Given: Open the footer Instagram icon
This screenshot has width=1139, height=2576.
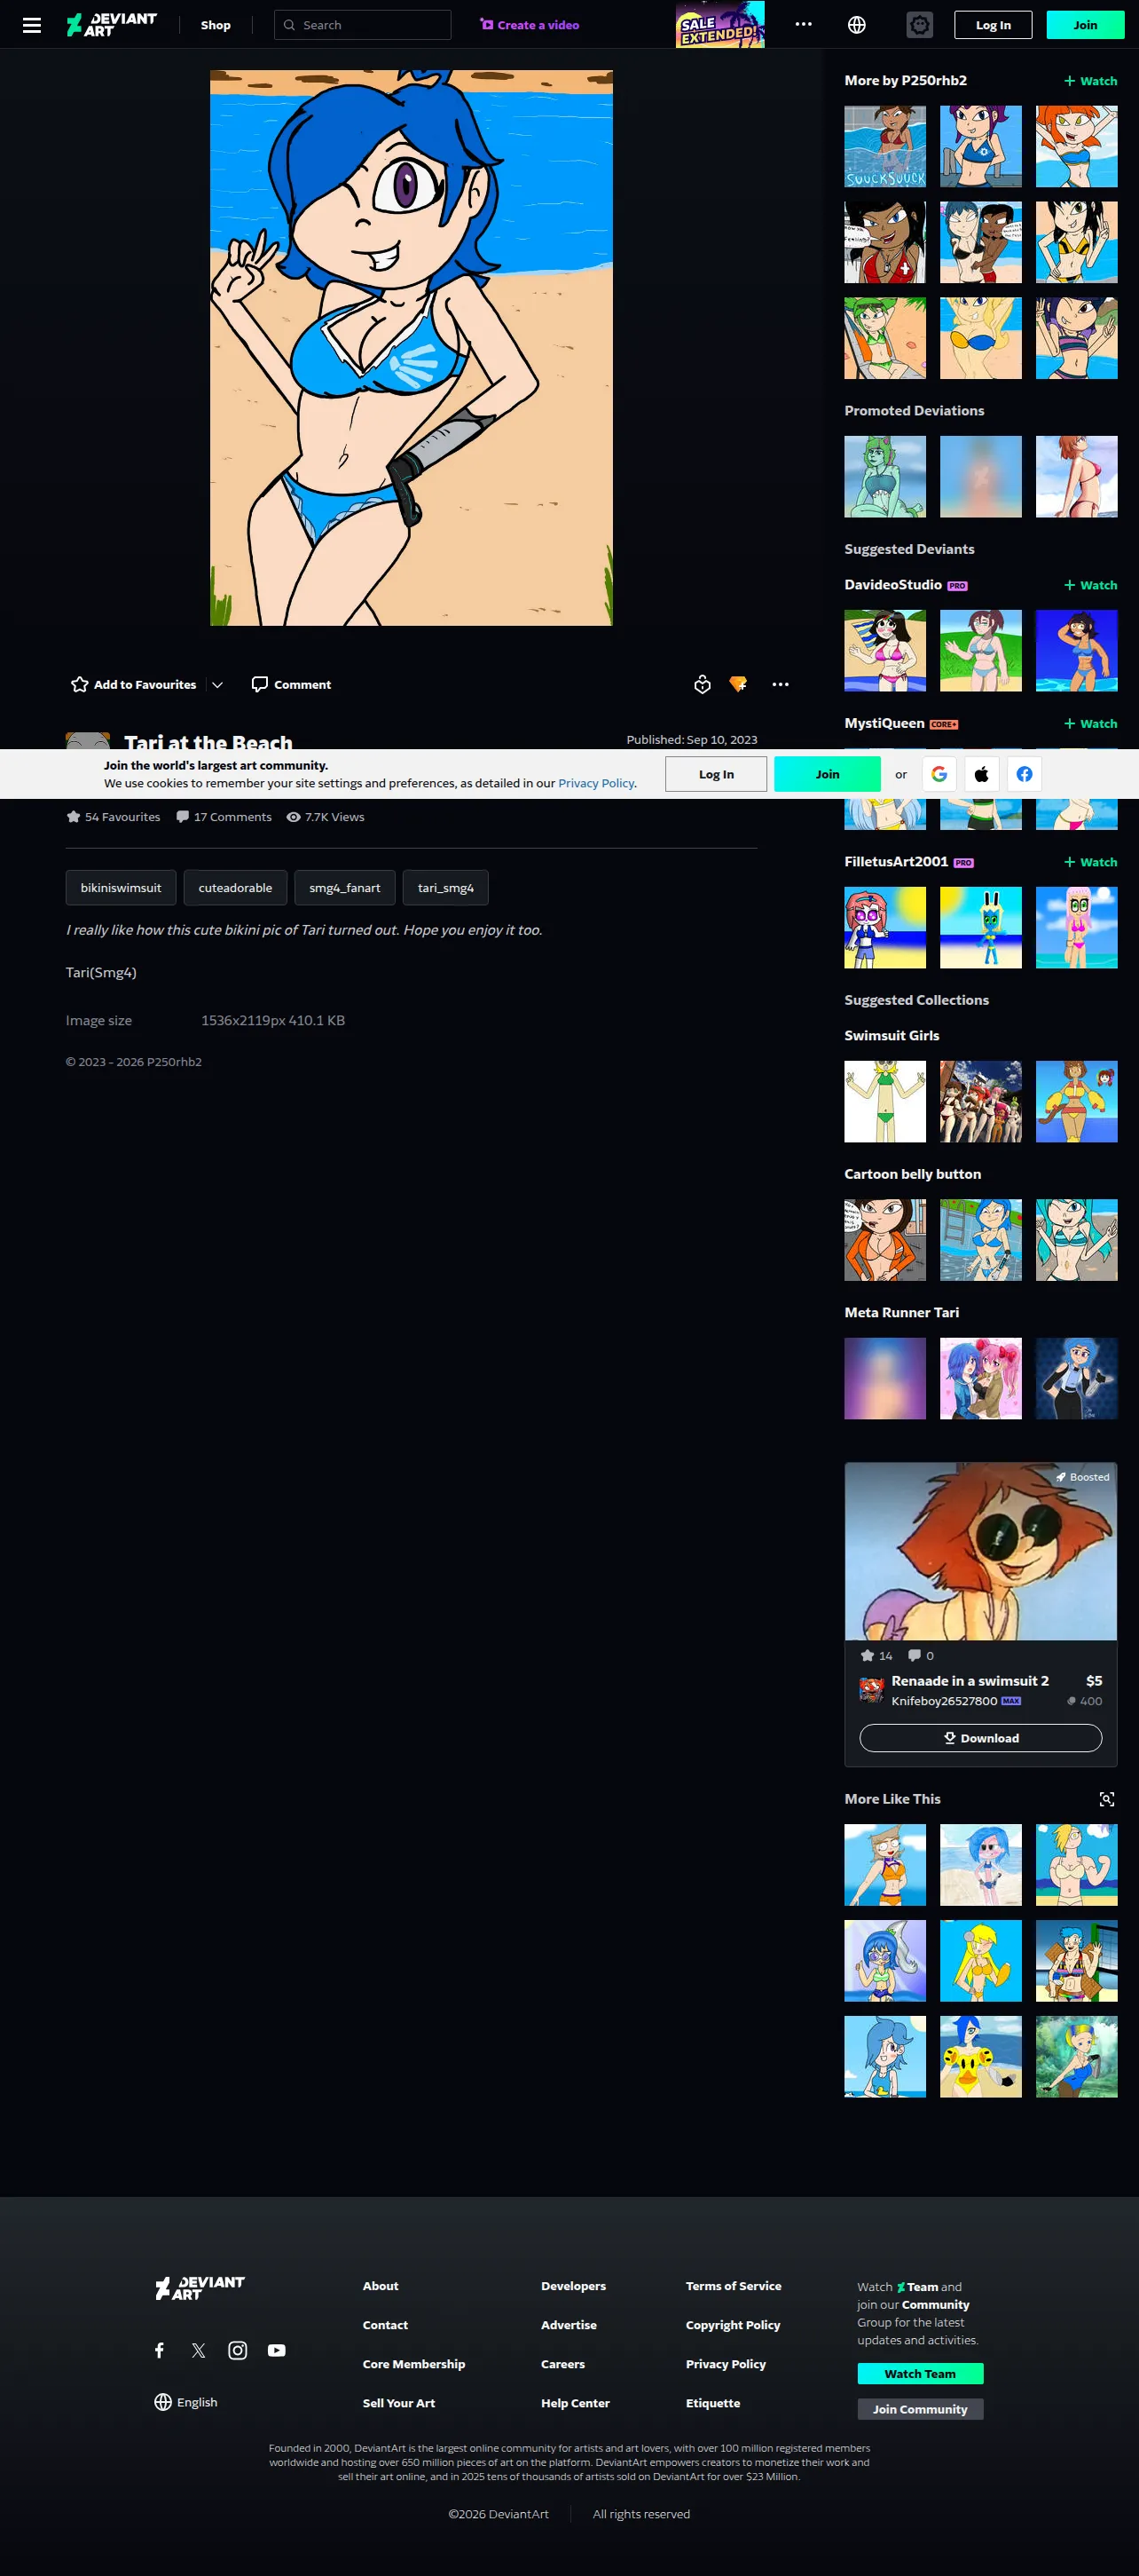Looking at the screenshot, I should [x=238, y=2350].
